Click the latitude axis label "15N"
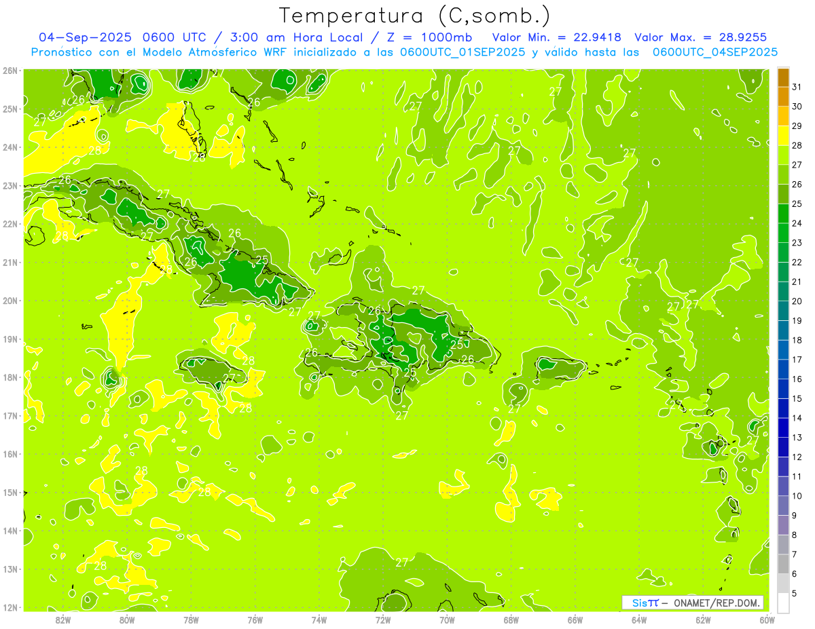Viewport: 815px width, 629px height. click(x=10, y=493)
